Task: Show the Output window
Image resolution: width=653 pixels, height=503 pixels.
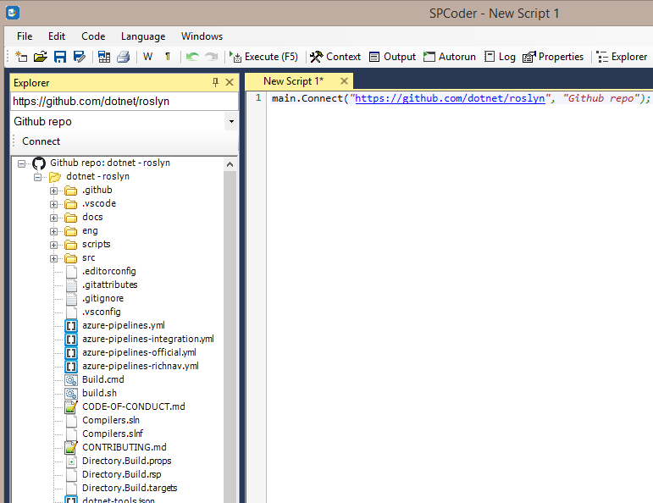Action: point(392,57)
